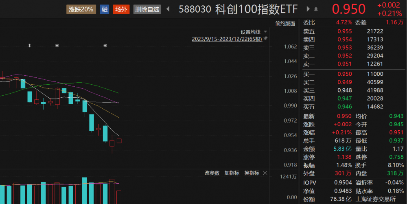Image resolution: width=407 pixels, height=204 pixels.
Task: Open the 设置均线 dropdown
Action: (254, 32)
